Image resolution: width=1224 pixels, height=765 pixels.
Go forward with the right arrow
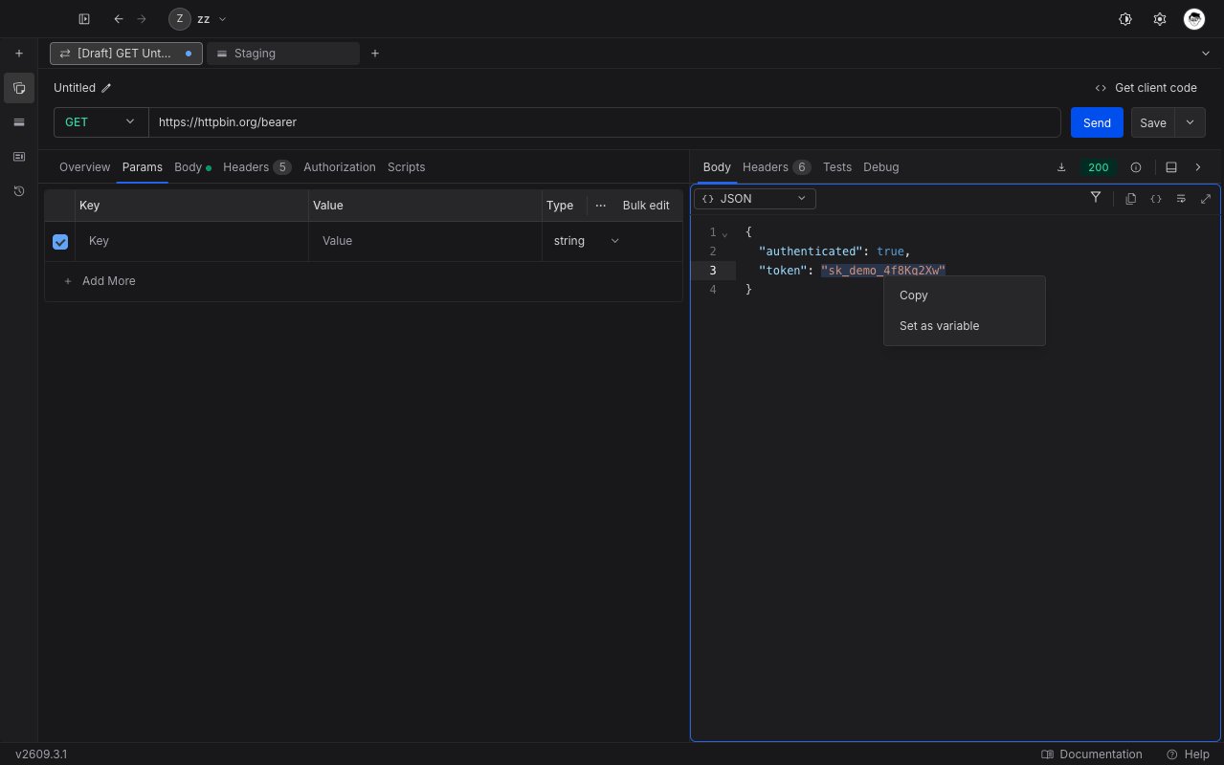142,19
